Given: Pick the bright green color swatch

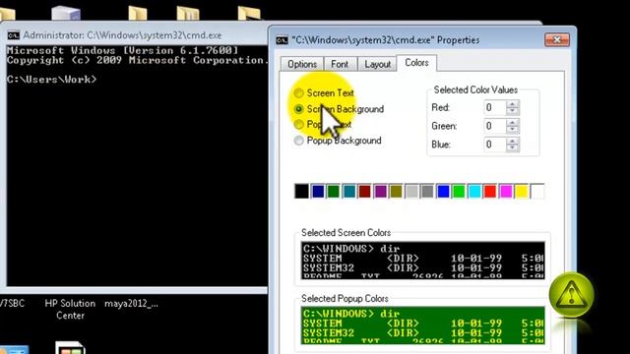Looking at the screenshot, I should pos(459,192).
